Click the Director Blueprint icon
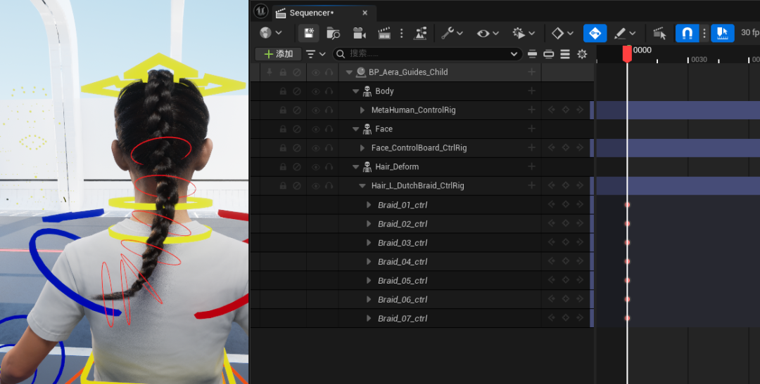Screen dimensions: 760x384 419,33
